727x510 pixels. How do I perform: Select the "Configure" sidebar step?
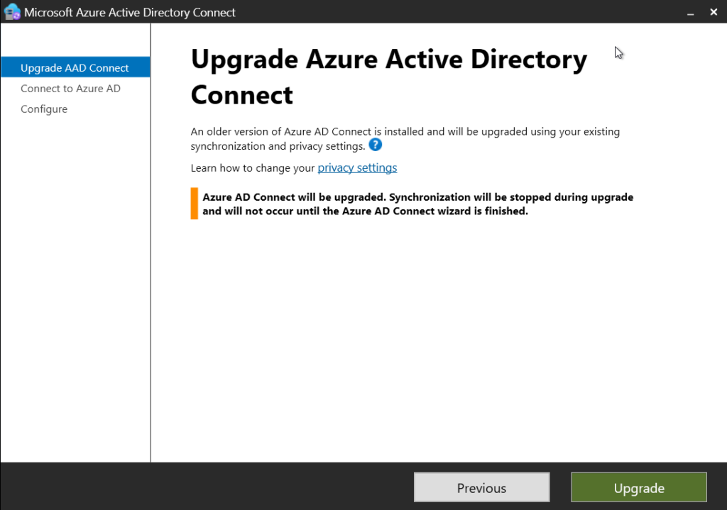(44, 109)
